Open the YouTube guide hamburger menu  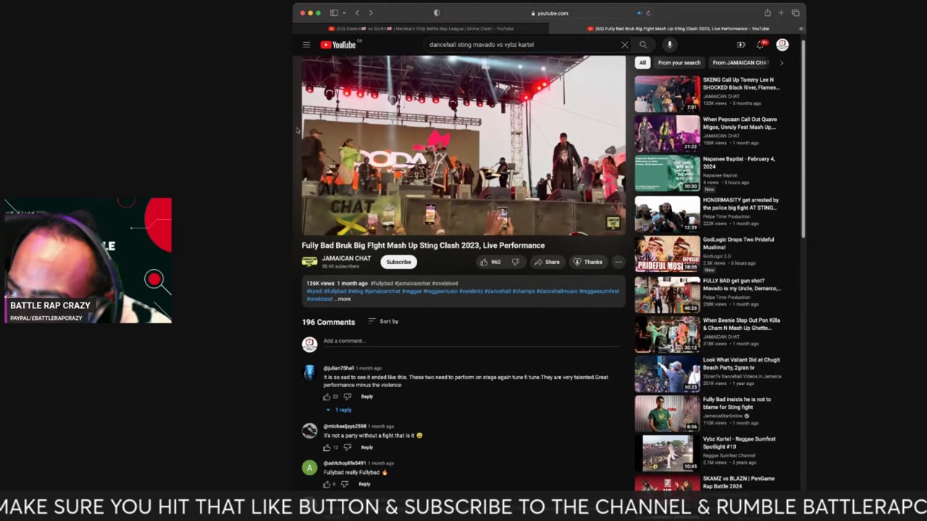click(306, 45)
